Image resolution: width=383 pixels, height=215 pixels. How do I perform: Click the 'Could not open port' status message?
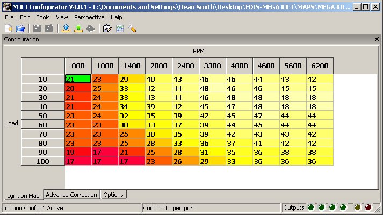(x=169, y=208)
